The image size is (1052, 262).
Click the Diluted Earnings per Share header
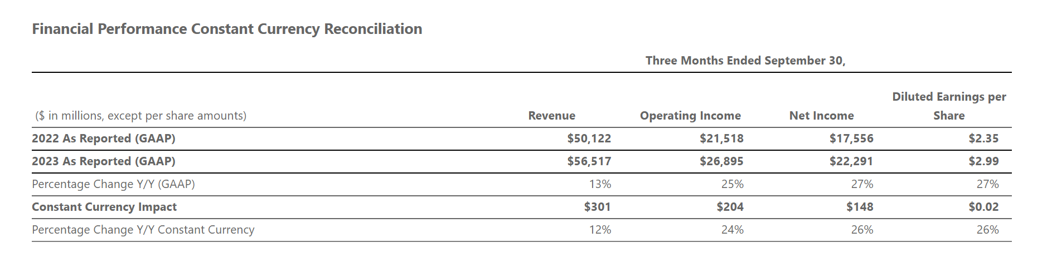949,106
